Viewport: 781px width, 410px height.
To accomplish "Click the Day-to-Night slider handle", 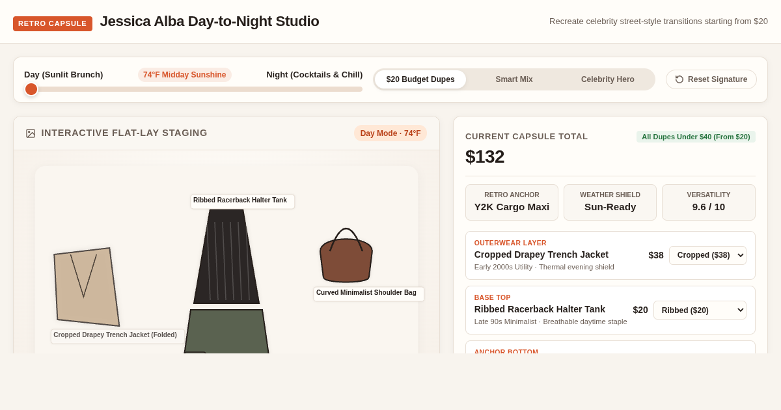I will click(x=31, y=89).
